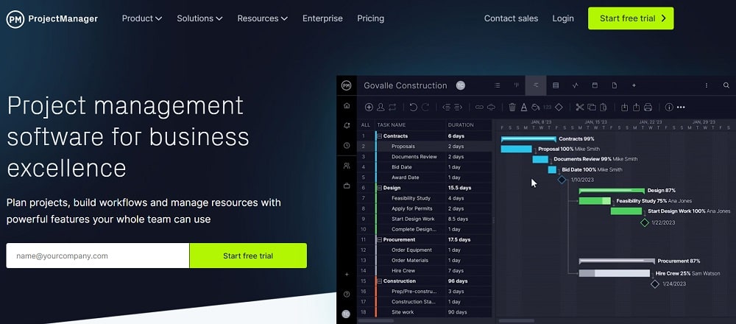Open the sheet view icon
The image size is (736, 324).
pyautogui.click(x=556, y=85)
